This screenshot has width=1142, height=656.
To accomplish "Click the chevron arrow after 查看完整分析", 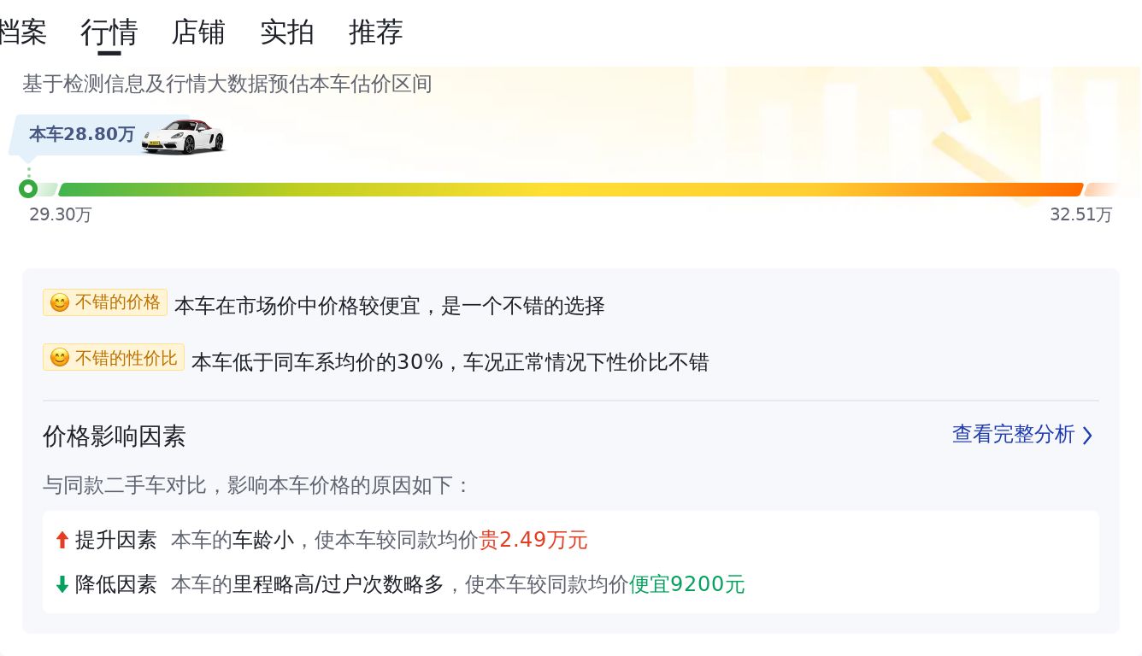I will tap(1087, 436).
